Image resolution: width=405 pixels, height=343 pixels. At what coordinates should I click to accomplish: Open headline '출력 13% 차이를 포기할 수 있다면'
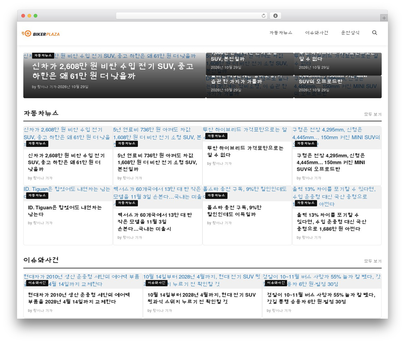[x=332, y=222]
